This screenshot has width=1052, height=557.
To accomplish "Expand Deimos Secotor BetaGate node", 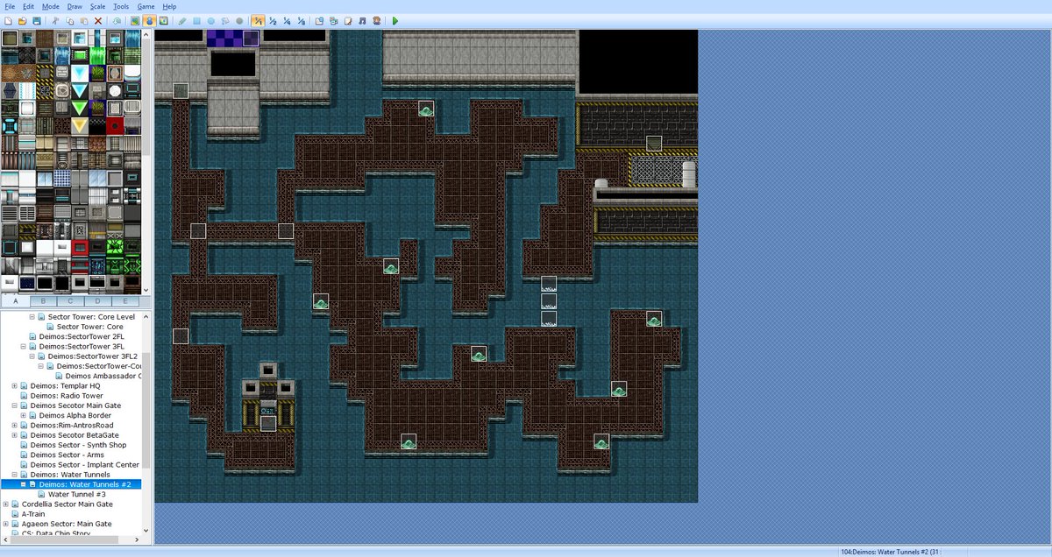I will pos(14,435).
